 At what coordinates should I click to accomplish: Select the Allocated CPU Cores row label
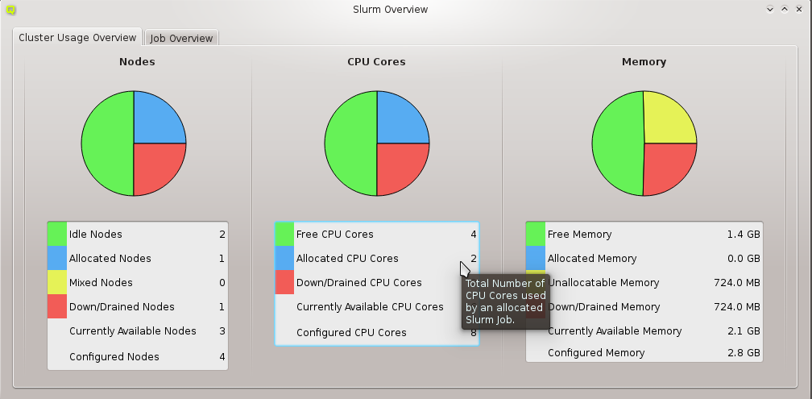click(347, 259)
